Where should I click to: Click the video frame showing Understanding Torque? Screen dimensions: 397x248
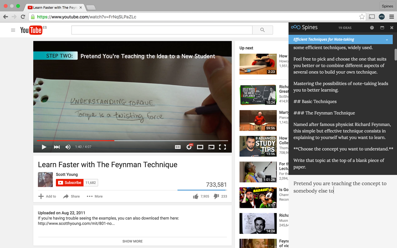[x=132, y=97]
